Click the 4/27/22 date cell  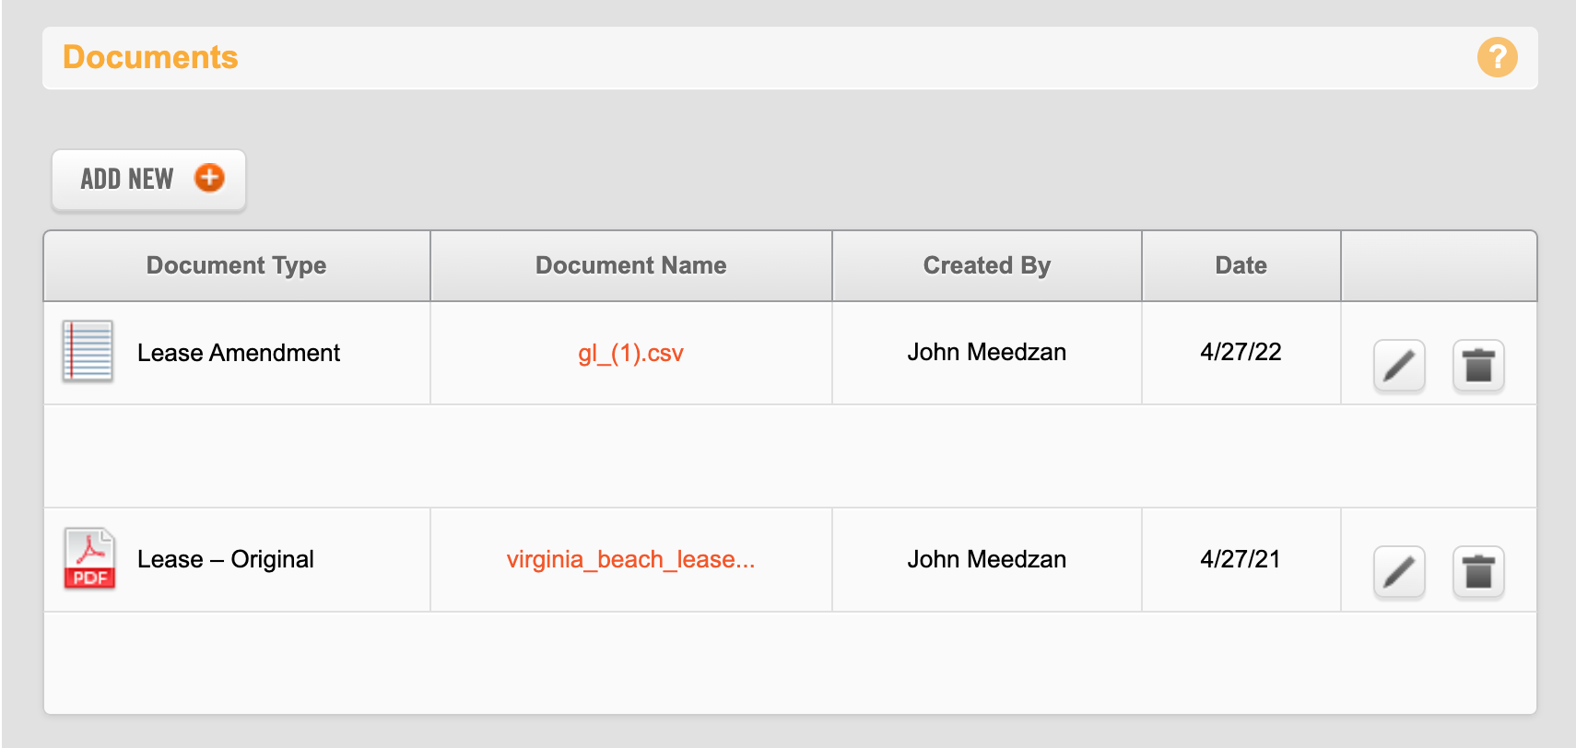(1241, 352)
